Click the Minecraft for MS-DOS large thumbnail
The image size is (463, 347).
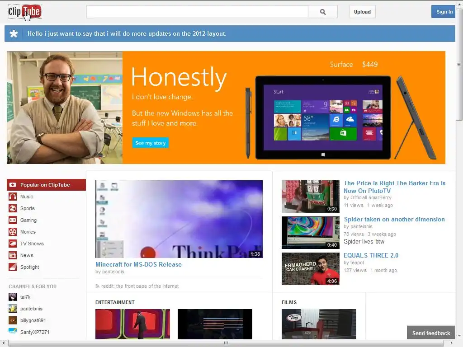tap(179, 219)
